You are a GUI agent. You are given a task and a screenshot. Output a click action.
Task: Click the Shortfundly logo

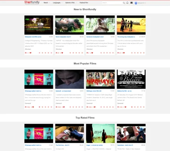(32, 3)
